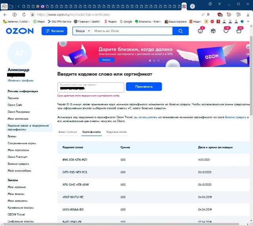Open Ozon Premium in sidebar
This screenshot has width=253, height=226.
pyautogui.click(x=17, y=157)
